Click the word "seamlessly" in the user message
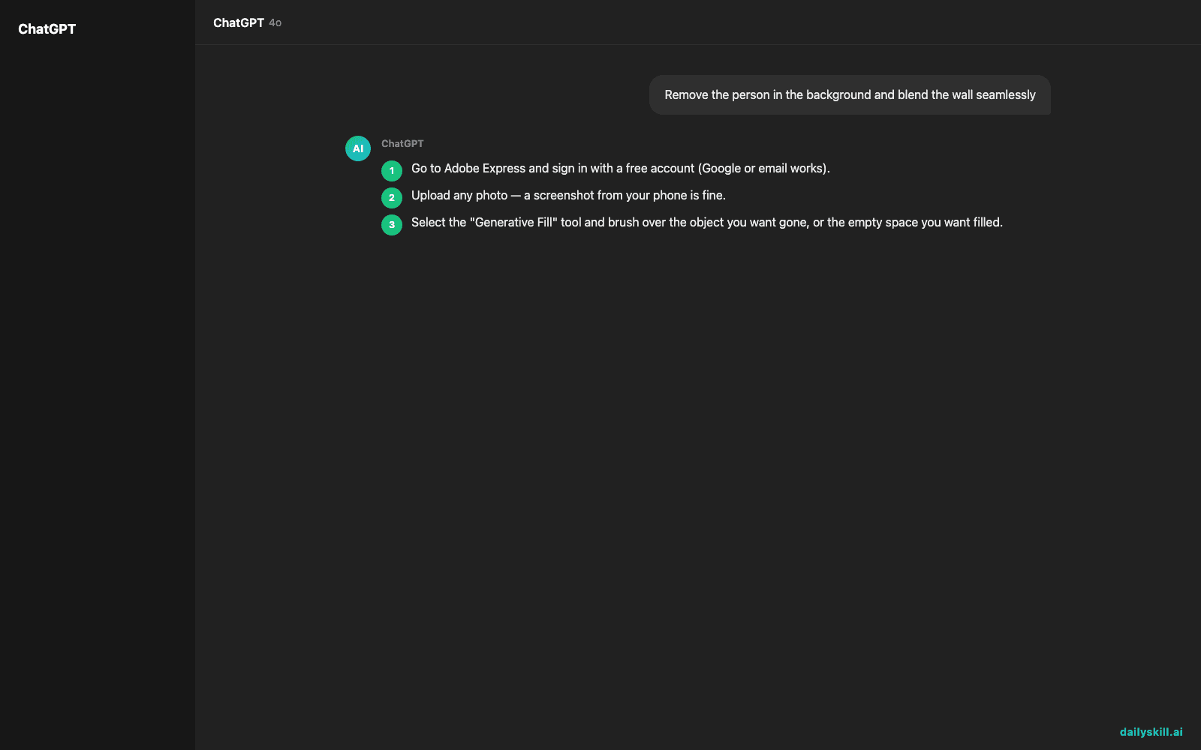Image resolution: width=1201 pixels, height=750 pixels. [x=1006, y=94]
